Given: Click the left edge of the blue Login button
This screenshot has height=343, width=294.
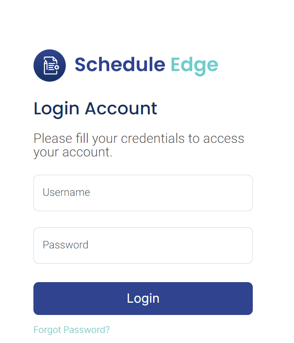Looking at the screenshot, I should 40,298.
